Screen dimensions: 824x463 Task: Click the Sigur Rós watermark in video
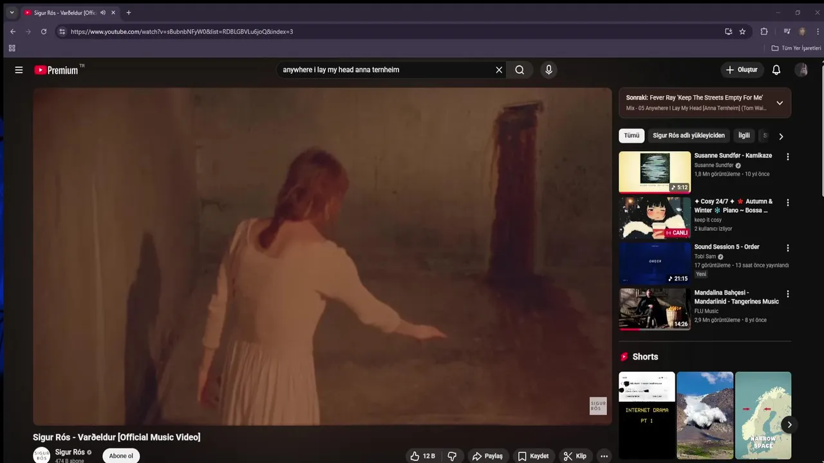(x=598, y=406)
